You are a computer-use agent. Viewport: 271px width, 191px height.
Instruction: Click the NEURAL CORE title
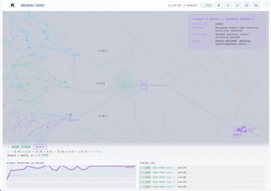tap(33, 5)
